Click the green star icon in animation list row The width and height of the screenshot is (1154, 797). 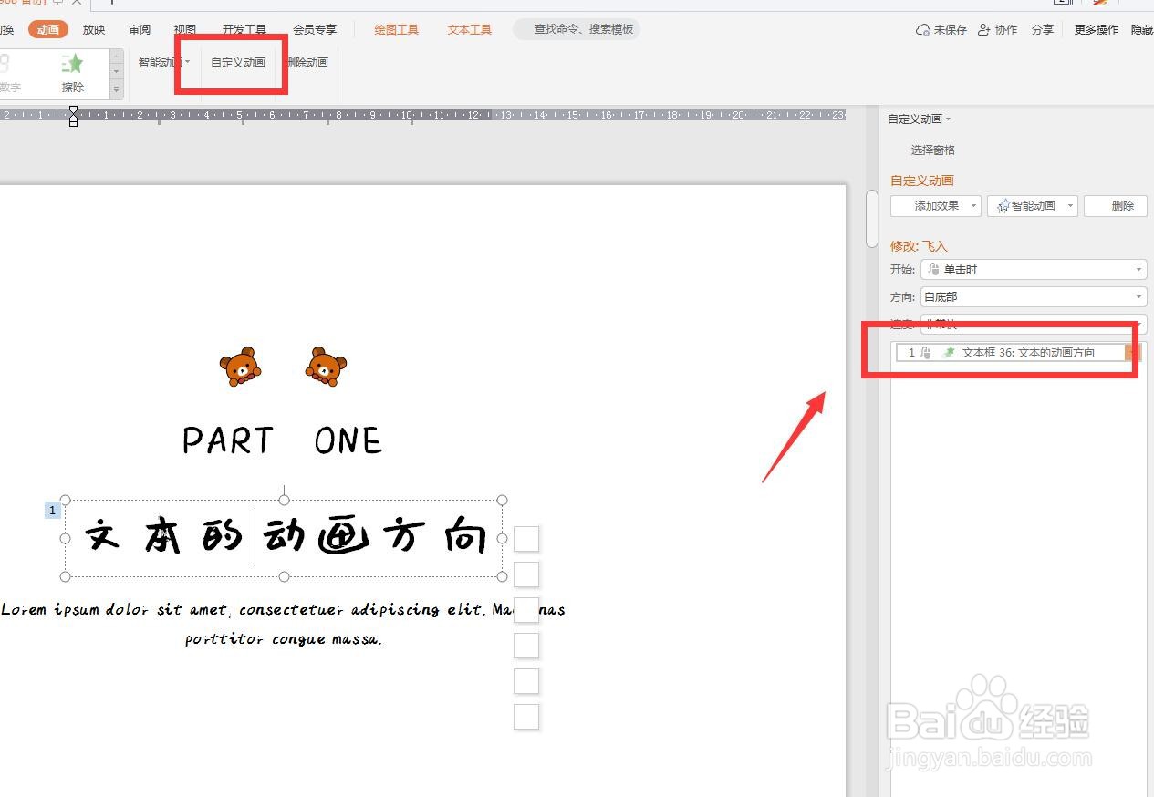tap(948, 353)
